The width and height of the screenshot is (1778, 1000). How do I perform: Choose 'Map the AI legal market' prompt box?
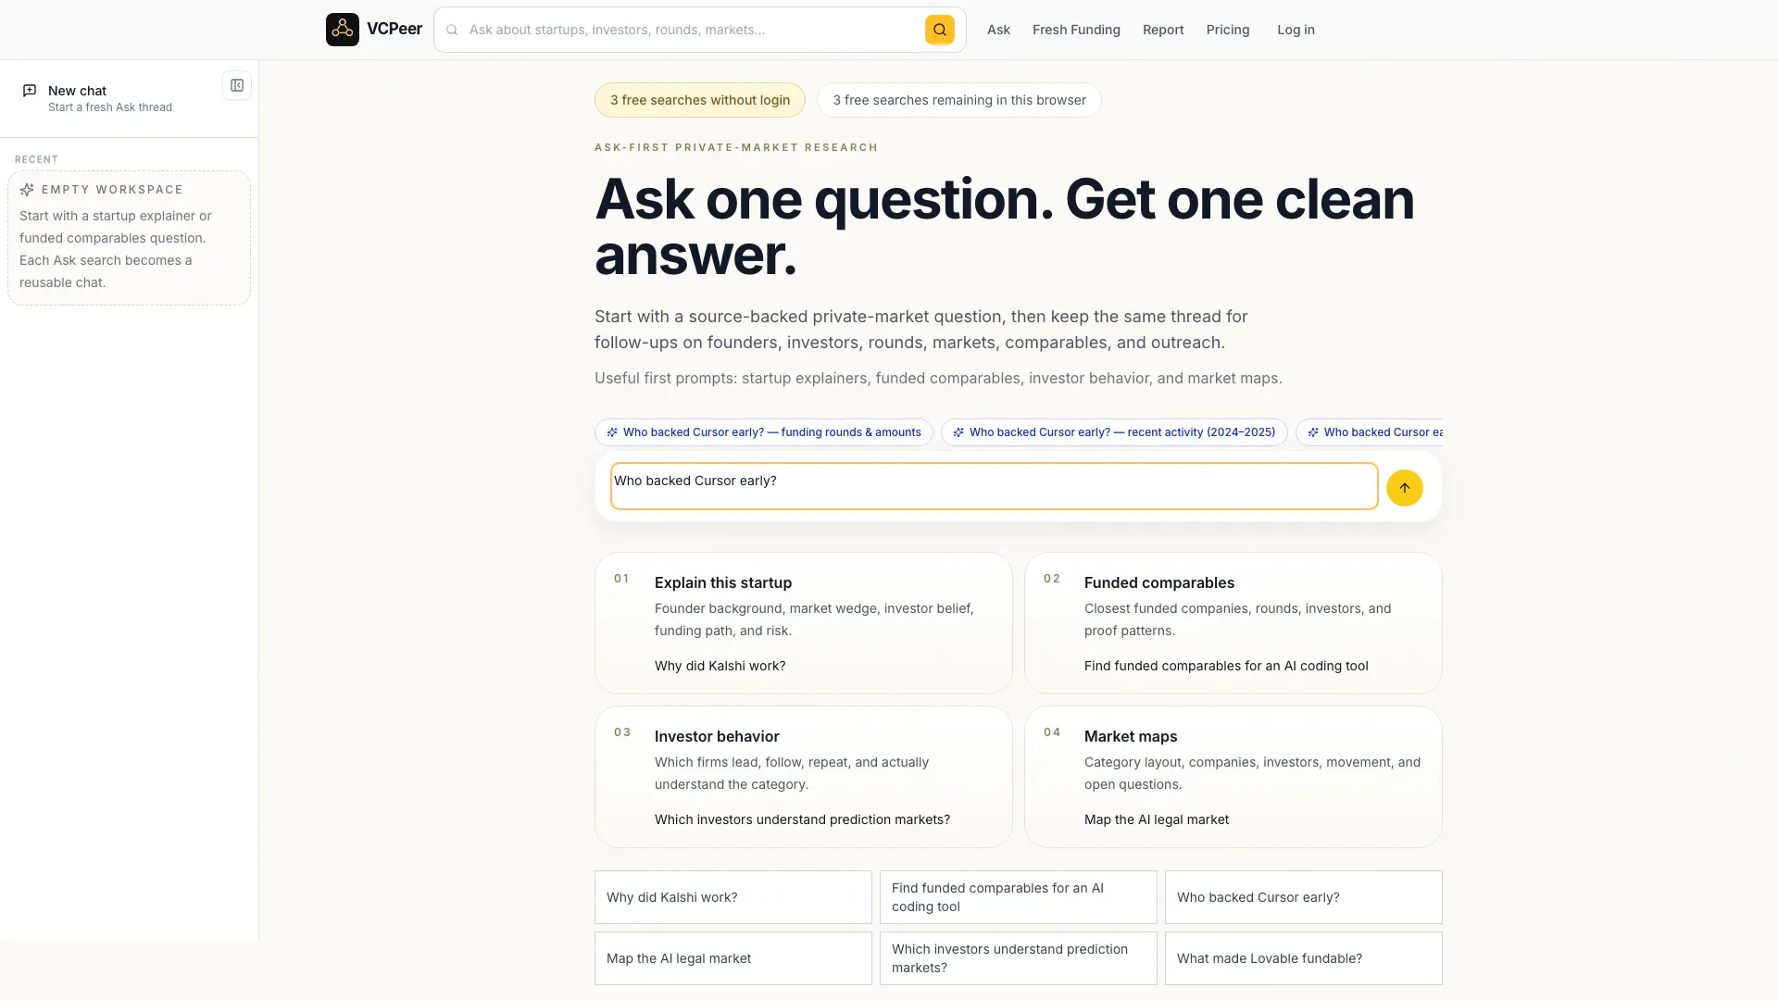(733, 958)
